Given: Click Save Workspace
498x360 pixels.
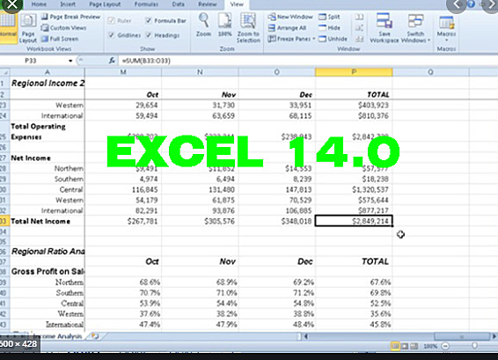Looking at the screenshot, I should click(384, 28).
